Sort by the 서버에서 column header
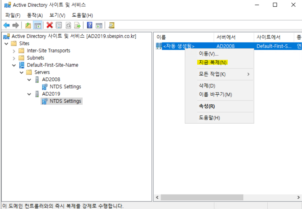302x209 pixels. click(x=234, y=37)
